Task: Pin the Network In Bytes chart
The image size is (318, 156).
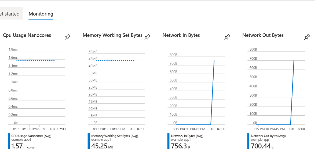Action: (227, 37)
